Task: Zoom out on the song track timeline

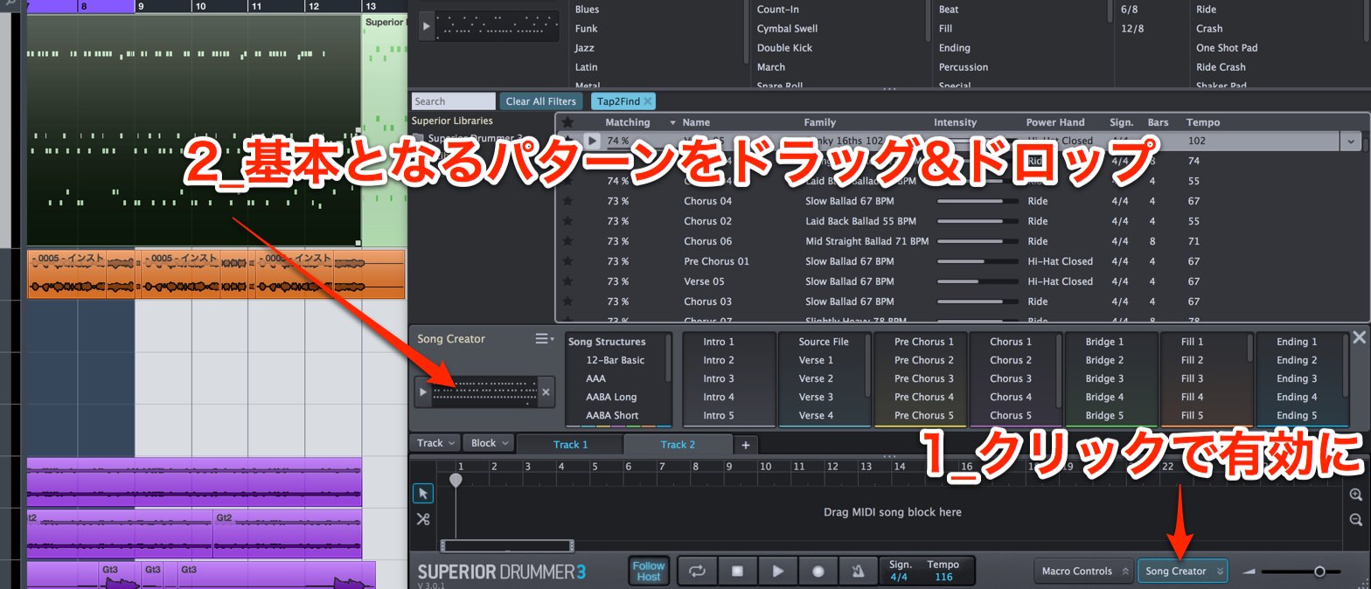Action: coord(1356,519)
